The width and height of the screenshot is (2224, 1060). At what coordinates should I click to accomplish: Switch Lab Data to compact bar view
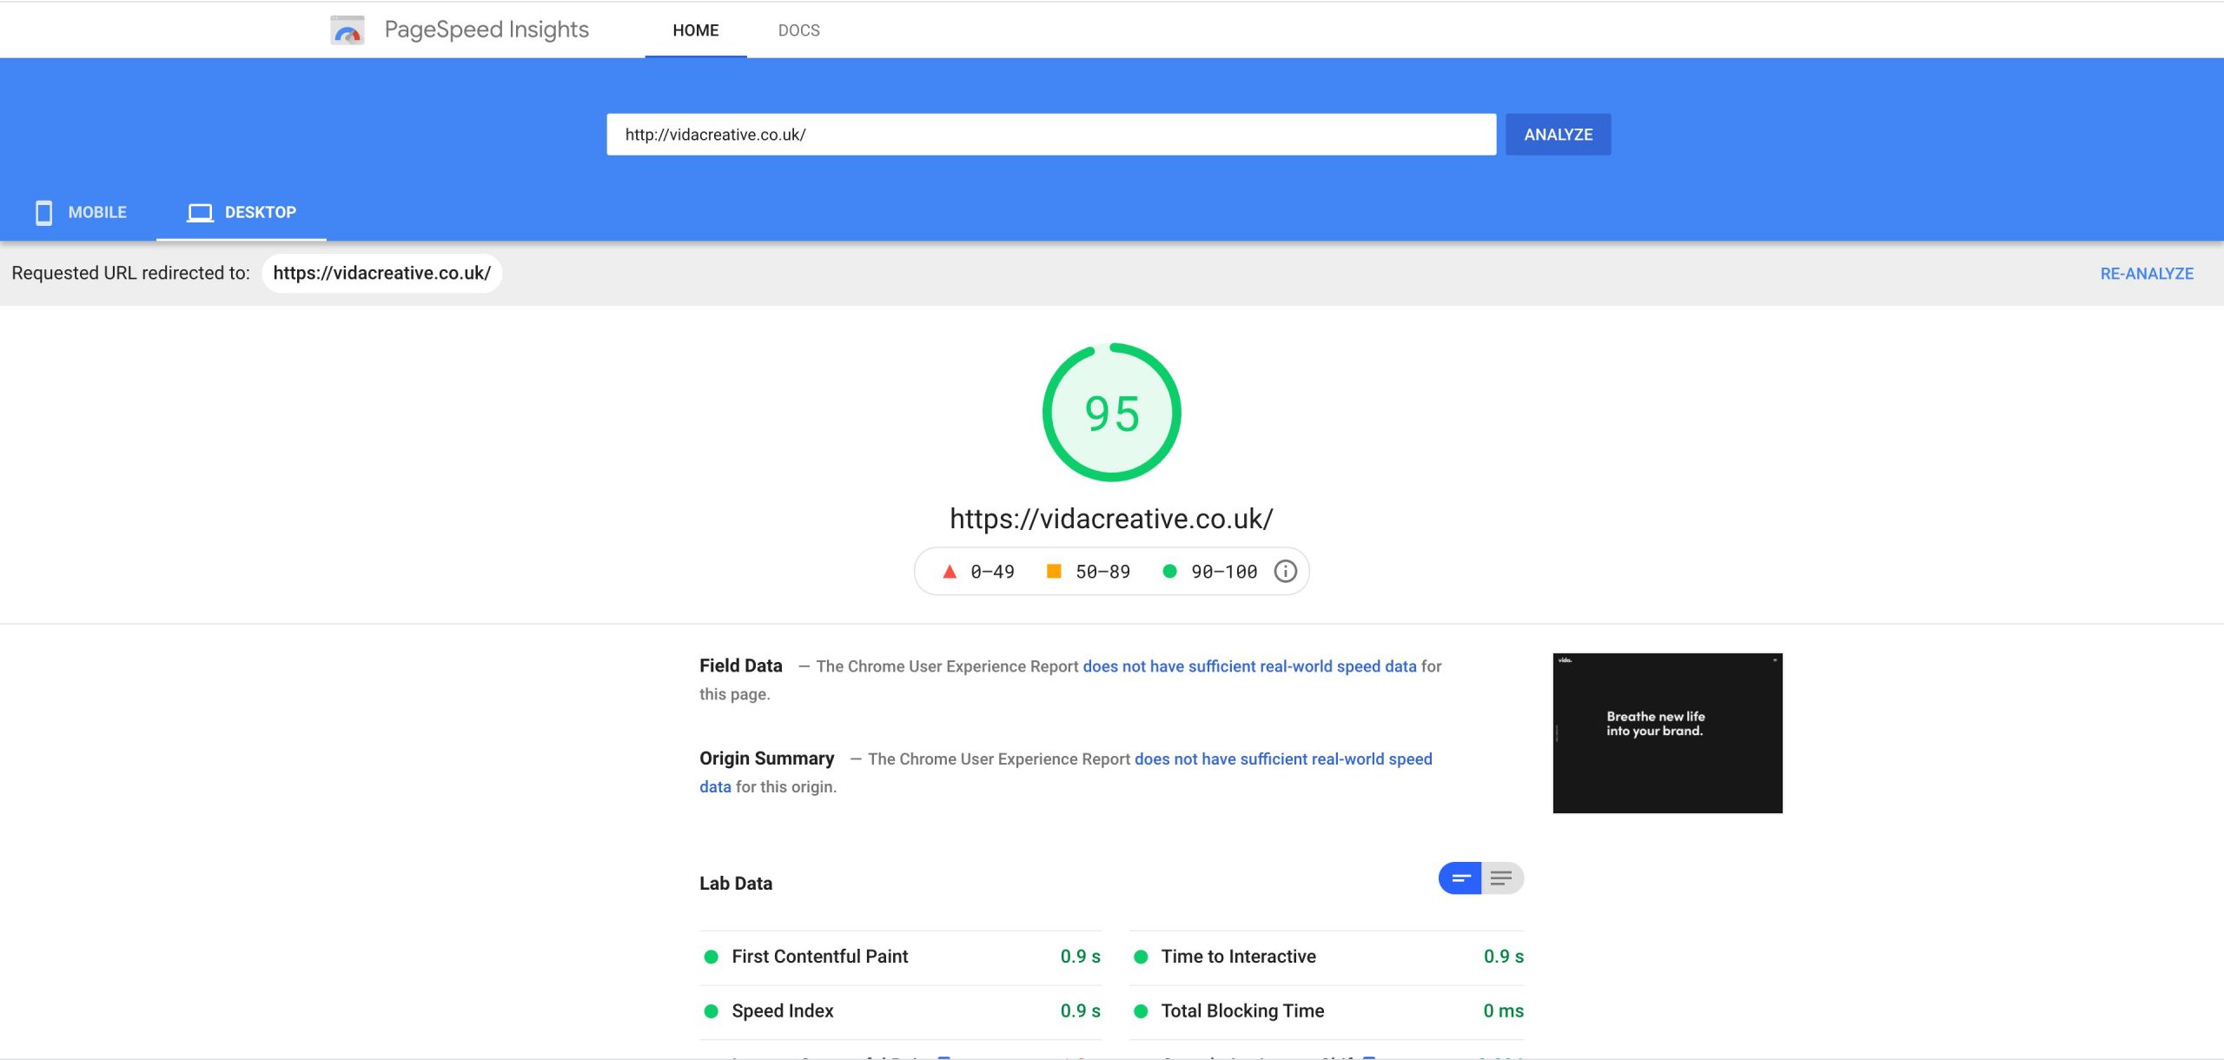[1460, 878]
